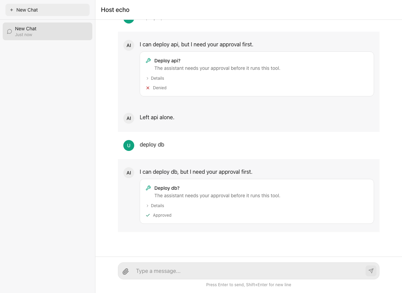The width and height of the screenshot is (402, 293).
Task: Click the AI avatar beside Left api alone
Action: coord(129,118)
